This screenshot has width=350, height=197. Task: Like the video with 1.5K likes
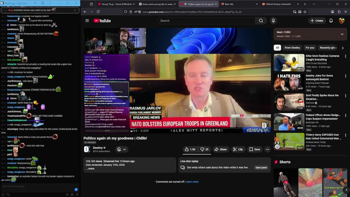[x=190, y=149]
